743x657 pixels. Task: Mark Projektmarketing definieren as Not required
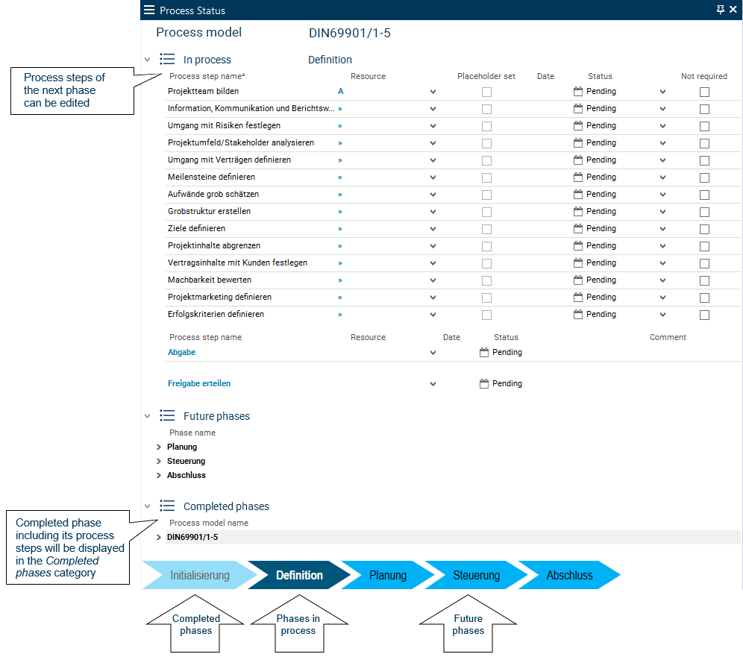(x=705, y=298)
